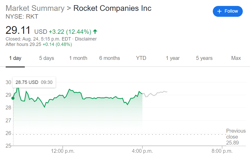Click the green up arrow icon
This screenshot has width=250, height=160.
(95, 32)
